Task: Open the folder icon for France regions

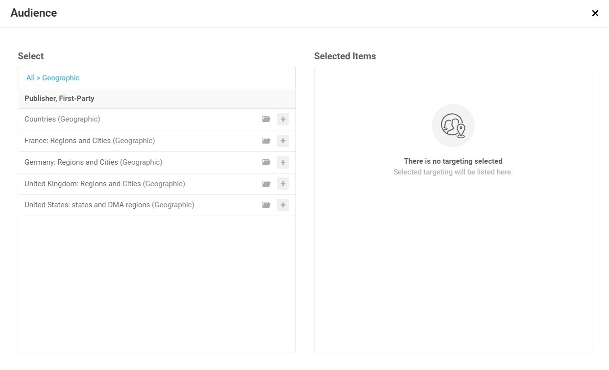Action: [266, 141]
